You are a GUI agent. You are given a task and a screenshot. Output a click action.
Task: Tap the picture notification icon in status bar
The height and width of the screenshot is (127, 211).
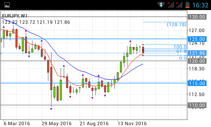click(7, 5)
